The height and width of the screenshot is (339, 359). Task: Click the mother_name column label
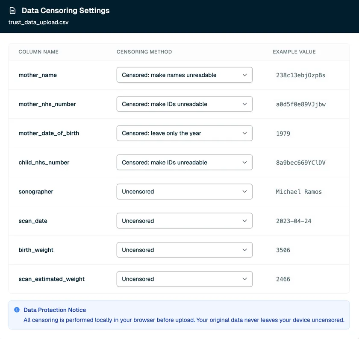[x=38, y=75]
